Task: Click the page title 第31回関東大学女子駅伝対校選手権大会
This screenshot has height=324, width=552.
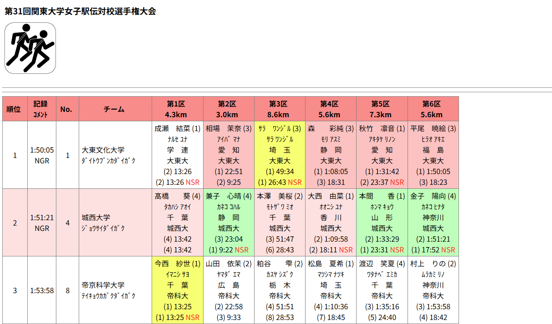Action: pyautogui.click(x=80, y=11)
